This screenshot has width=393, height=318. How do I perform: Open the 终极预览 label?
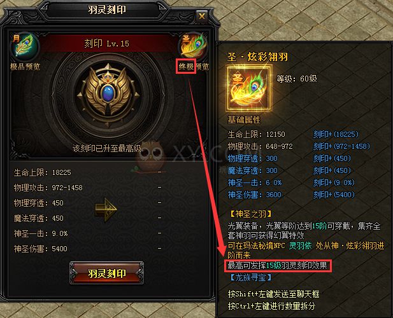pyautogui.click(x=194, y=67)
